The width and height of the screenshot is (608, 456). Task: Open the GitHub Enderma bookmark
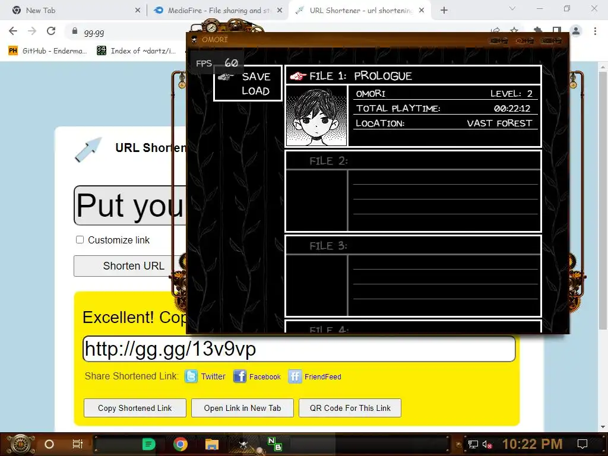47,51
